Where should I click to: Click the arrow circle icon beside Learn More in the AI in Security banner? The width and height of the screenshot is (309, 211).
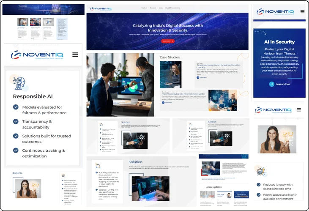[271, 84]
